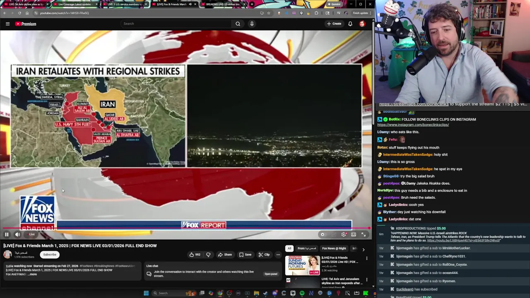Start voice search with the microphone icon
This screenshot has width=530, height=298.
click(x=252, y=24)
